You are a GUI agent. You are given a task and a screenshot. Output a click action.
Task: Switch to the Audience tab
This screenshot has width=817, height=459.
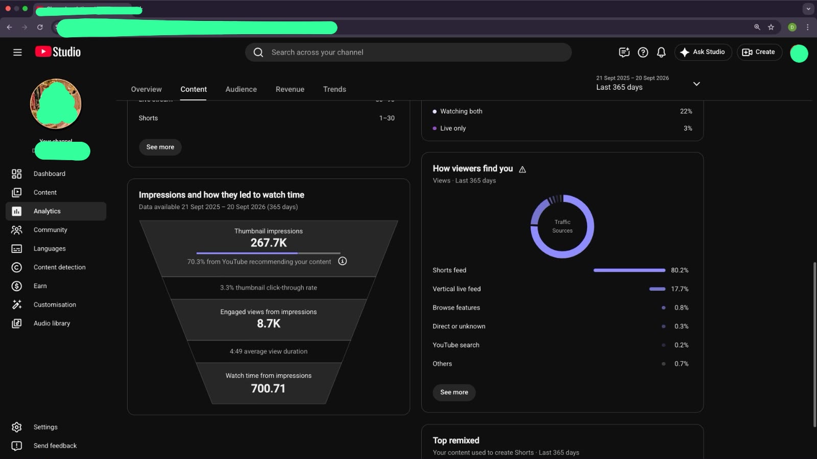241,89
